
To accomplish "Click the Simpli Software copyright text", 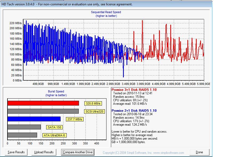I will 143,153.
